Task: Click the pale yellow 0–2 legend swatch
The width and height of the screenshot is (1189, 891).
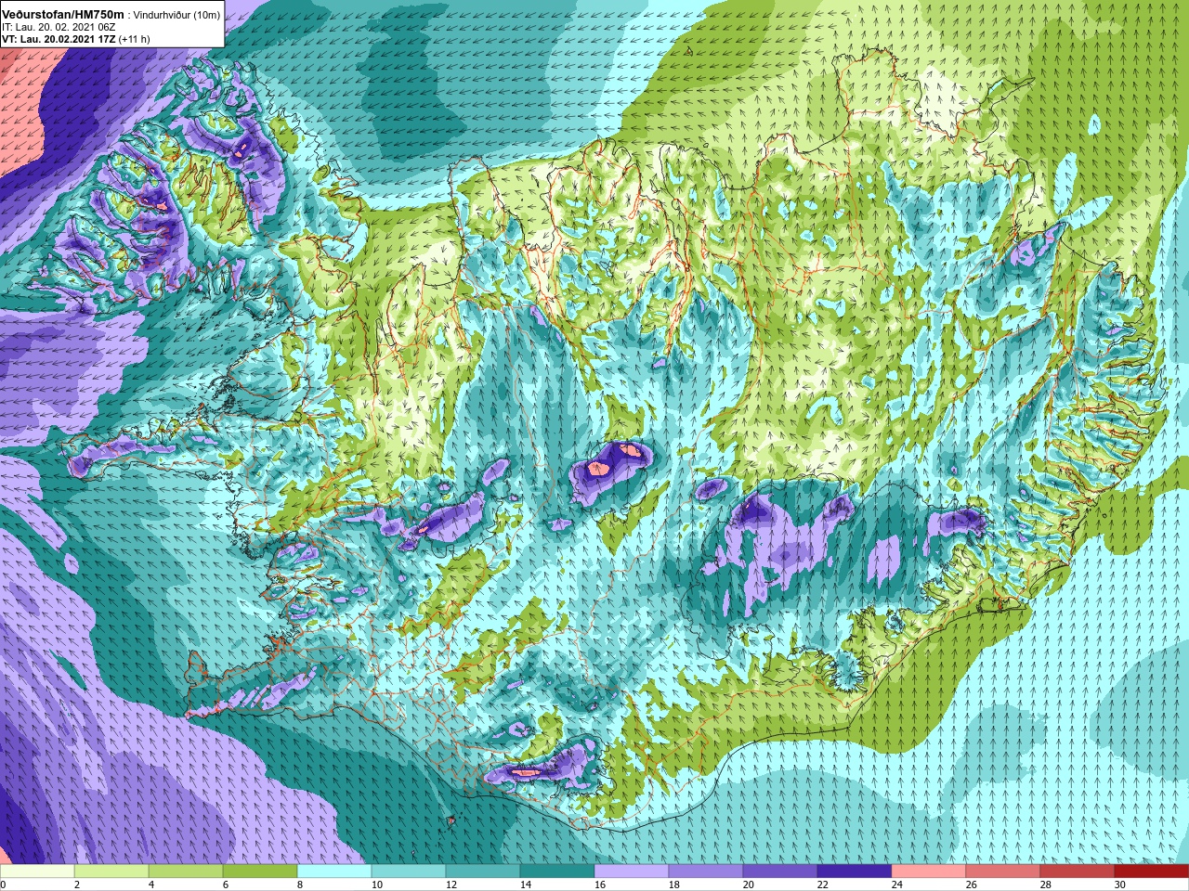Action: point(37,872)
